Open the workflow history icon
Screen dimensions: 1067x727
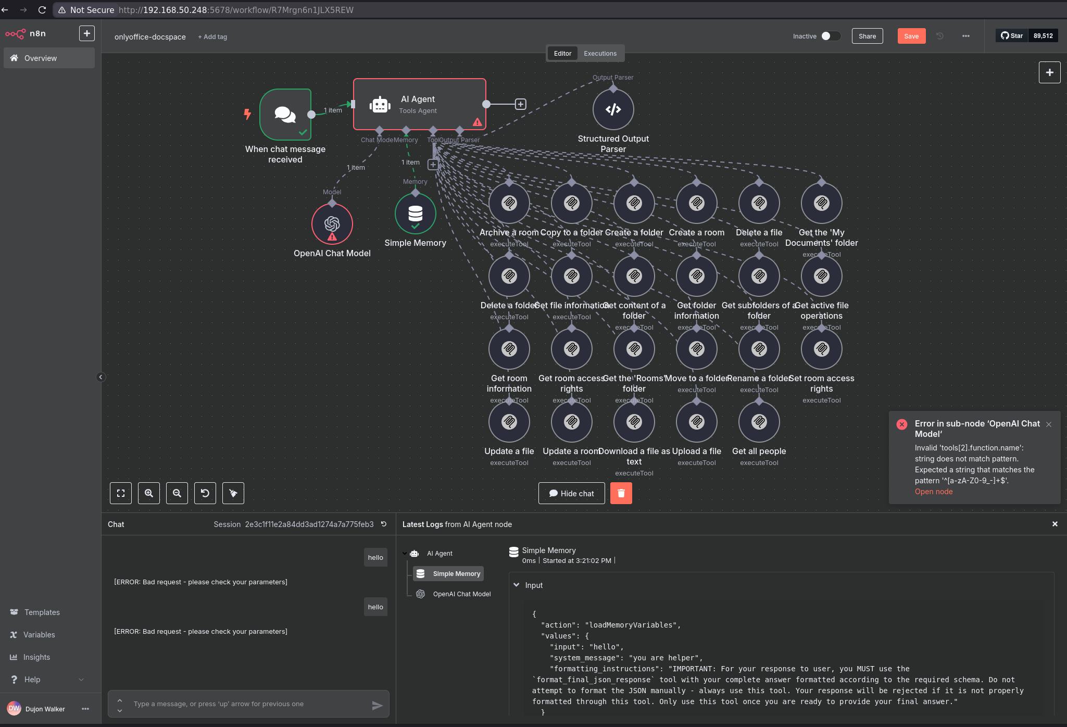tap(940, 36)
